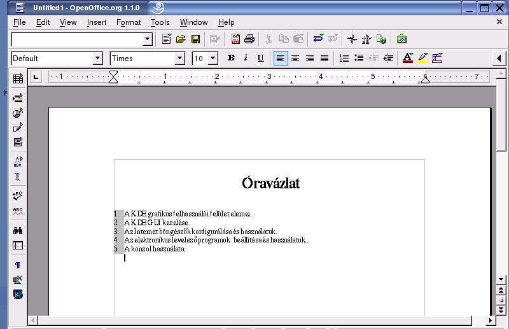Open Data sources sidebar icon
The height and width of the screenshot is (329, 509).
coord(18,245)
